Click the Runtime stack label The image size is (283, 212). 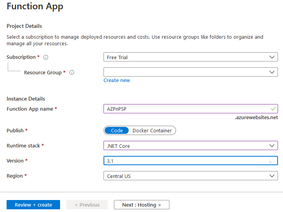tap(23, 145)
